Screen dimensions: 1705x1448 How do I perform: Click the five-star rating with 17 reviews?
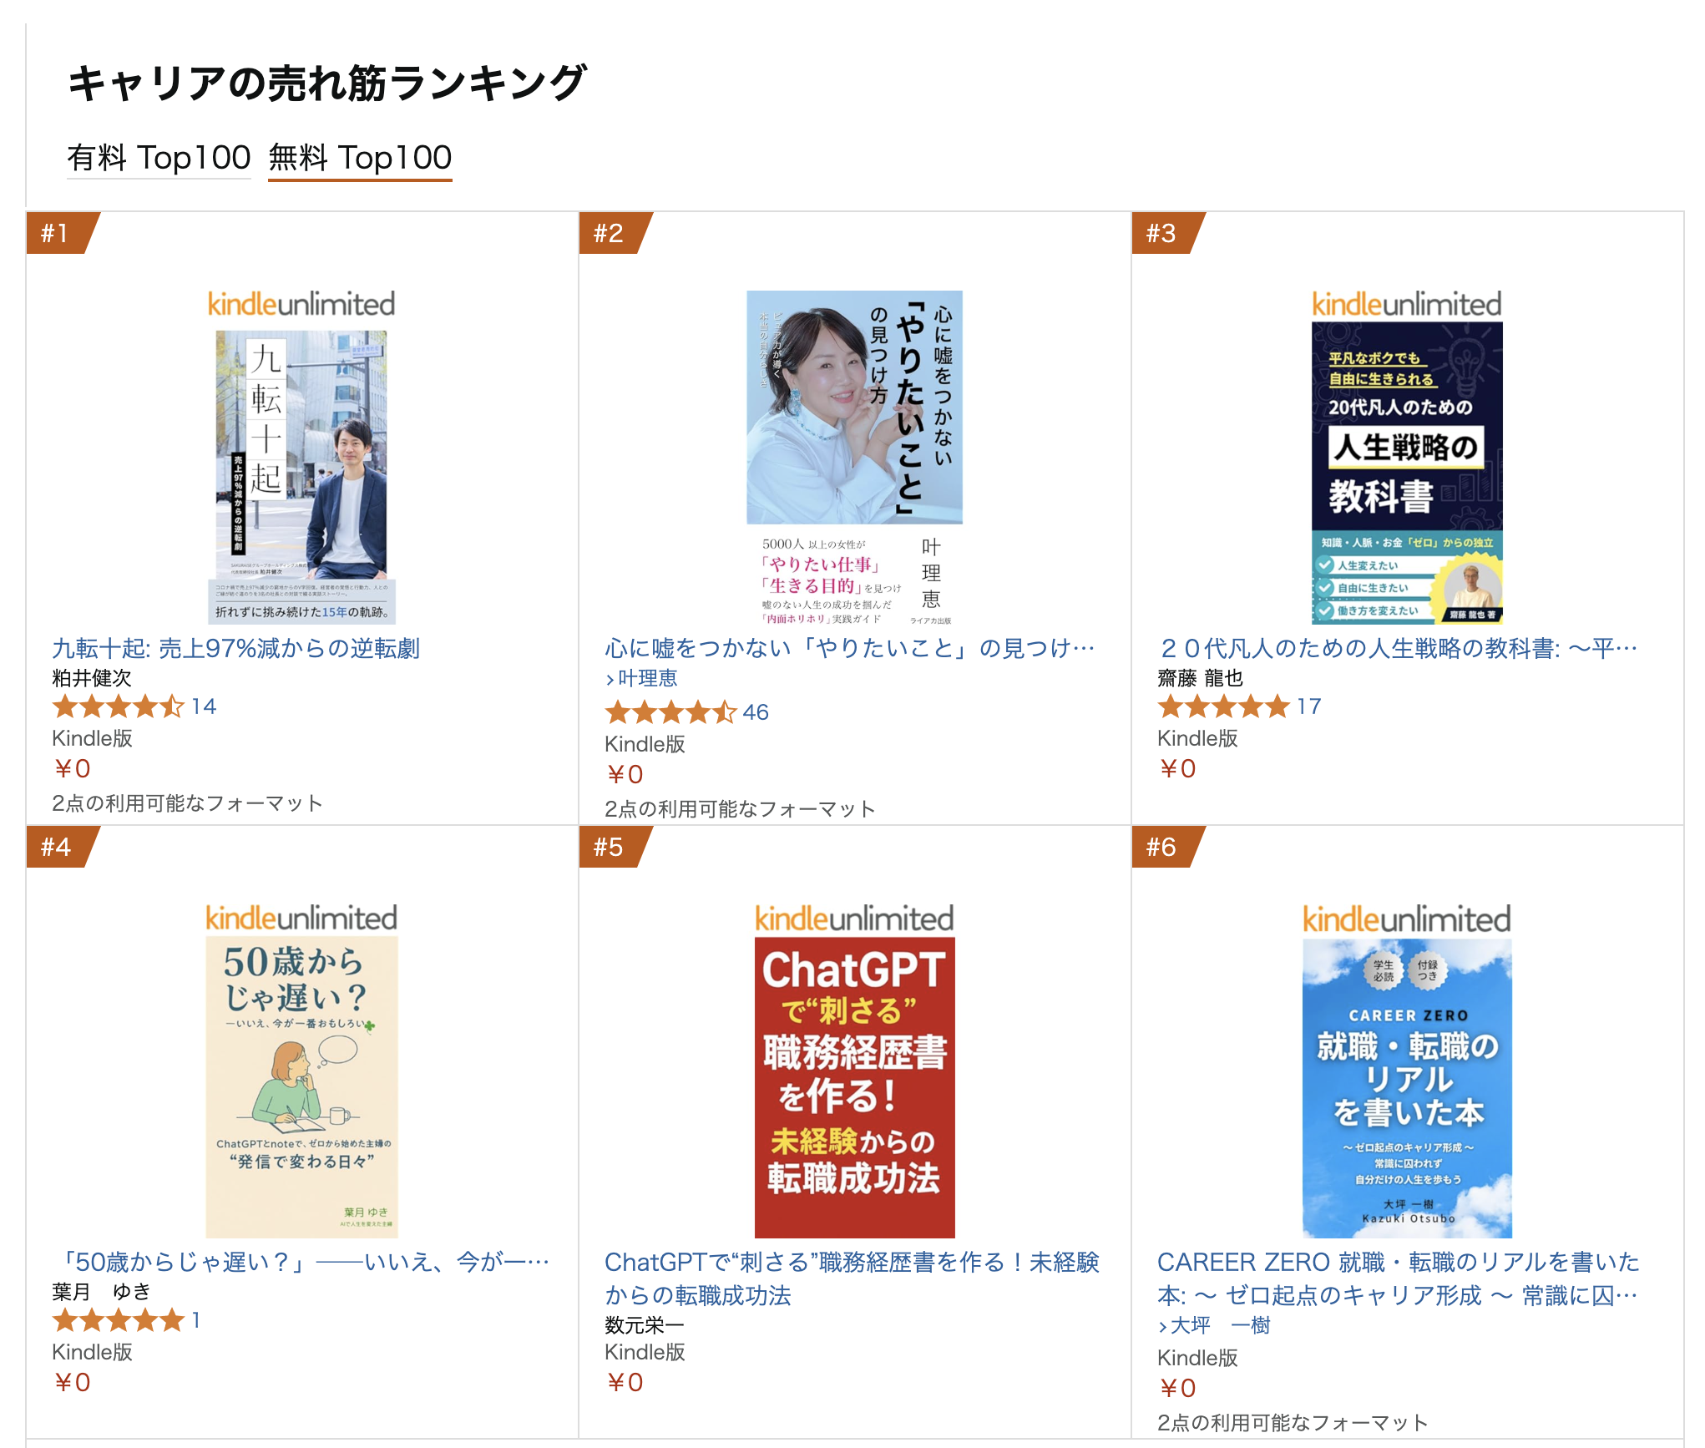(x=1239, y=707)
